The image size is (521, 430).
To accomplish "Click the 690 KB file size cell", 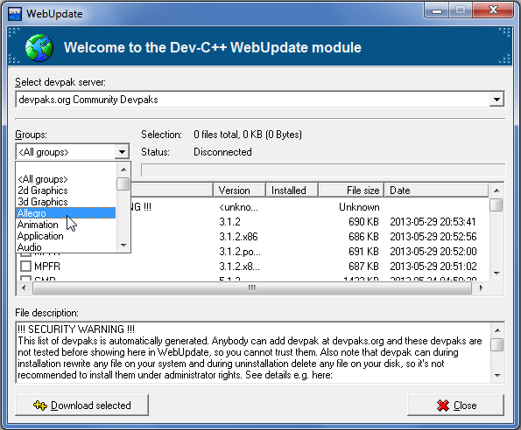I will point(363,221).
